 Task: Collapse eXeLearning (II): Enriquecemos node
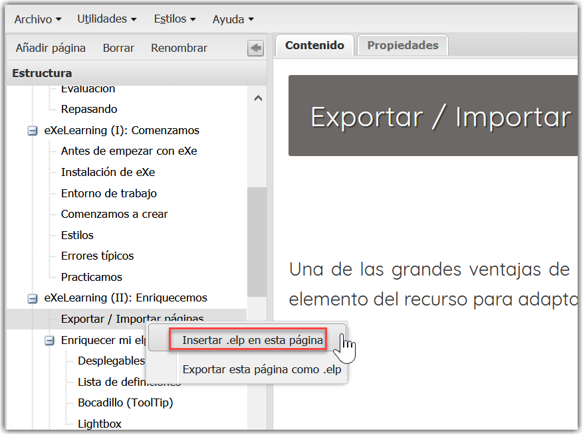(x=32, y=298)
